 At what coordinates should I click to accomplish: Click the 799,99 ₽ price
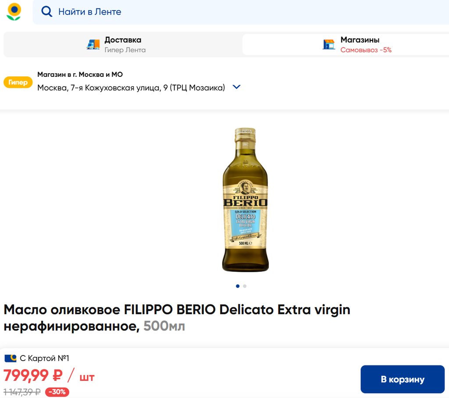coord(33,375)
